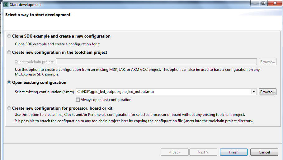Minimize the Start development dialog
This screenshot has width=283, height=160.
[x=255, y=3]
